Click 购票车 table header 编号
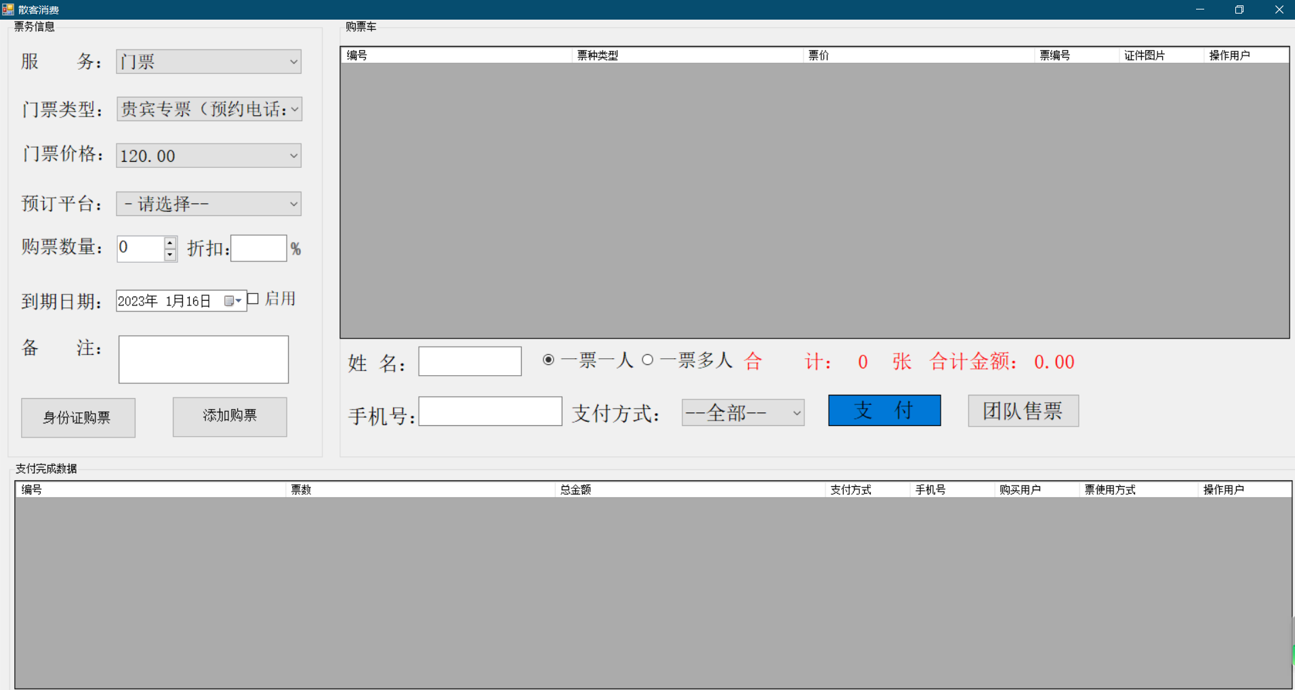 (x=457, y=56)
